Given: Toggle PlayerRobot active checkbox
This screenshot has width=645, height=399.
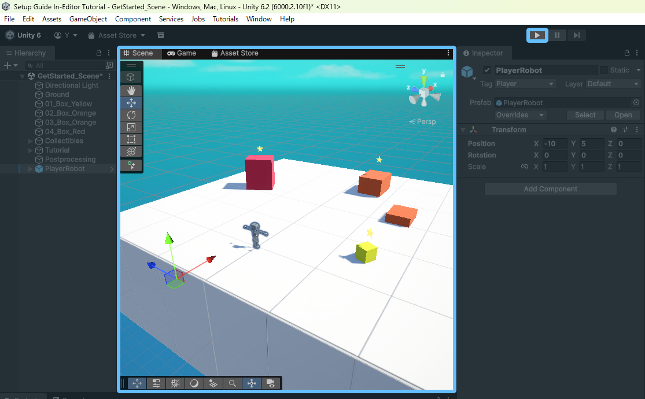Looking at the screenshot, I should 487,70.
